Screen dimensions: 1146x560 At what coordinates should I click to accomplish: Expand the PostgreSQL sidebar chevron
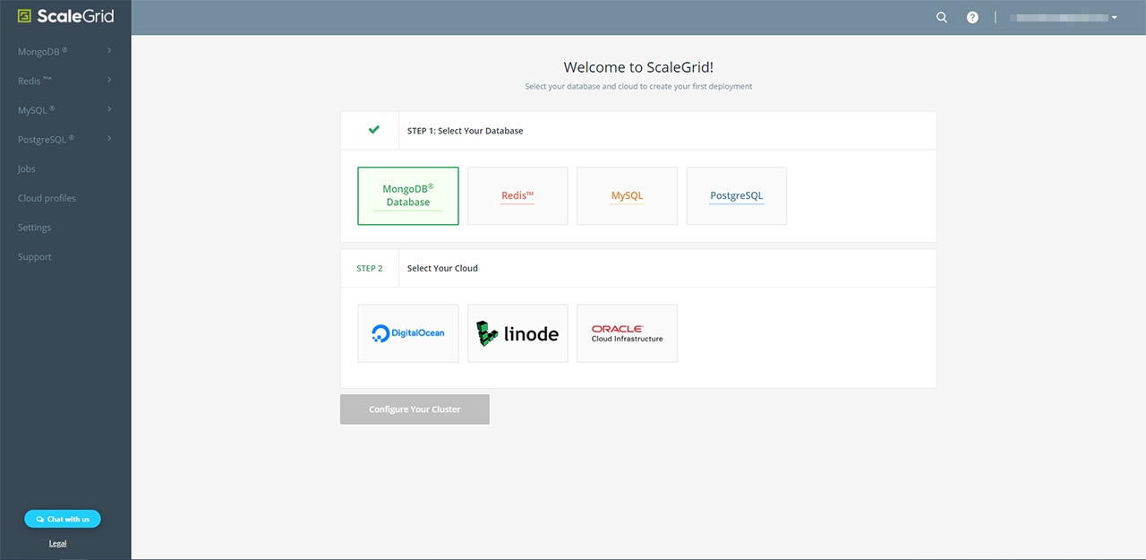click(x=109, y=139)
